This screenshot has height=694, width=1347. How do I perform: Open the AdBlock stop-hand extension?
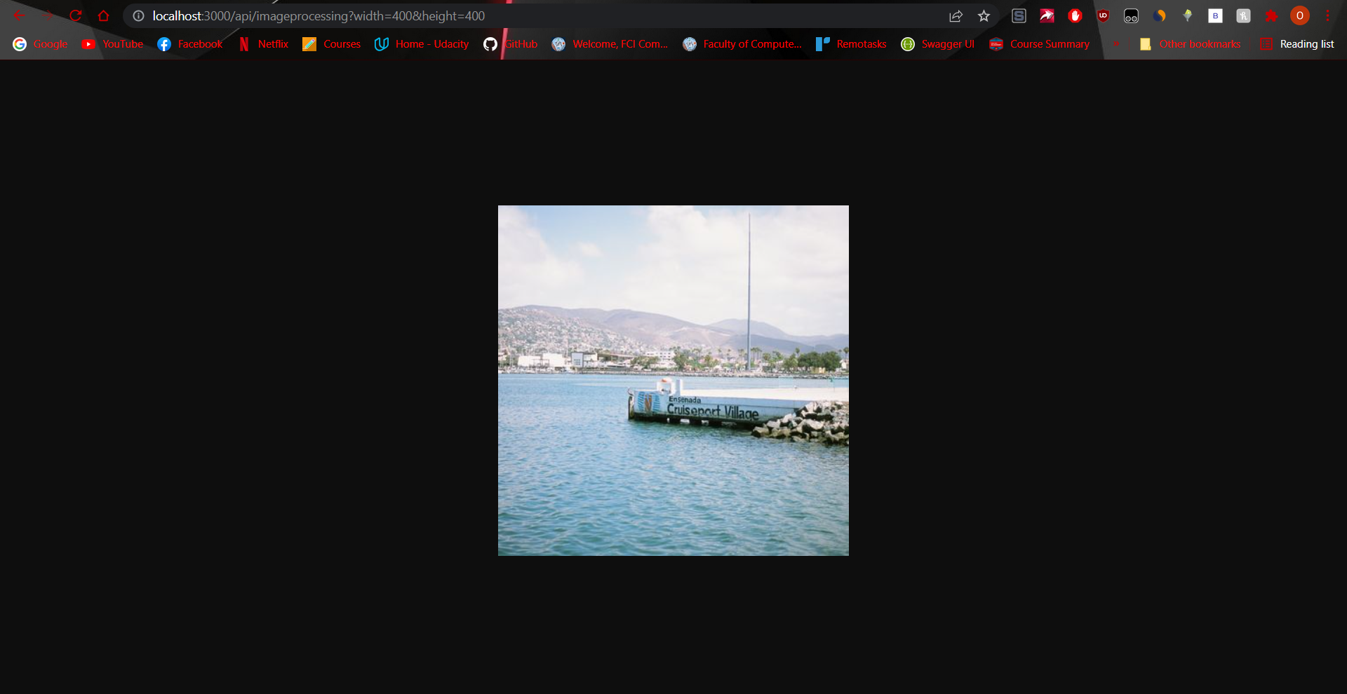click(x=1075, y=15)
